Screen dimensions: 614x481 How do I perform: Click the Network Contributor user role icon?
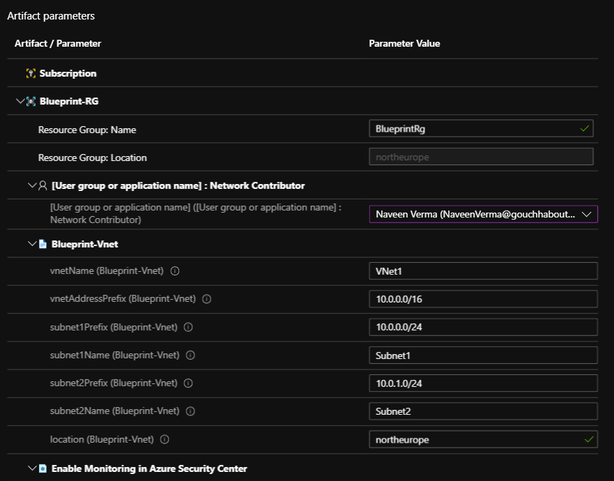click(43, 185)
